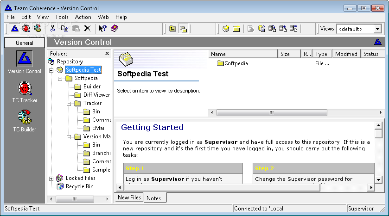Select the Builder folder in tree
The height and width of the screenshot is (216, 389).
click(92, 86)
